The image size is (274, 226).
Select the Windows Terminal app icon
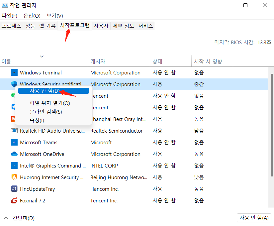click(x=14, y=72)
